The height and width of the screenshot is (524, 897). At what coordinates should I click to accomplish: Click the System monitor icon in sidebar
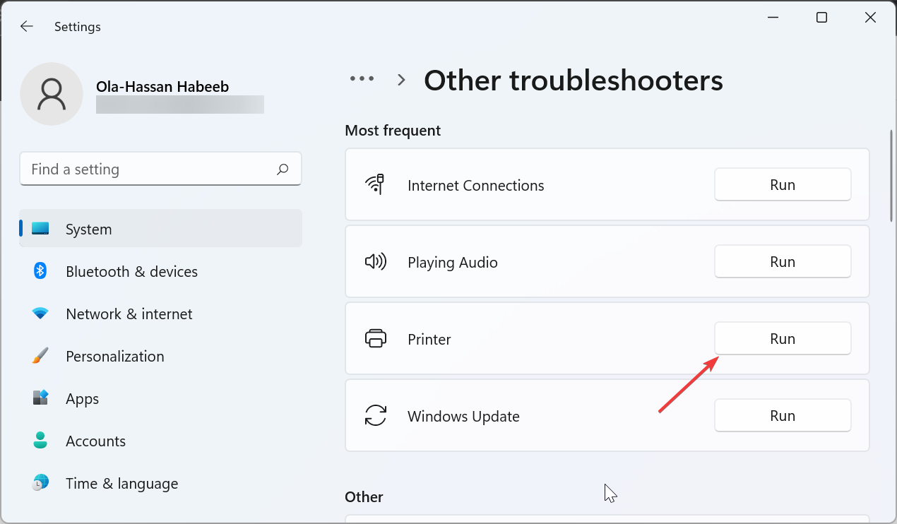tap(40, 229)
